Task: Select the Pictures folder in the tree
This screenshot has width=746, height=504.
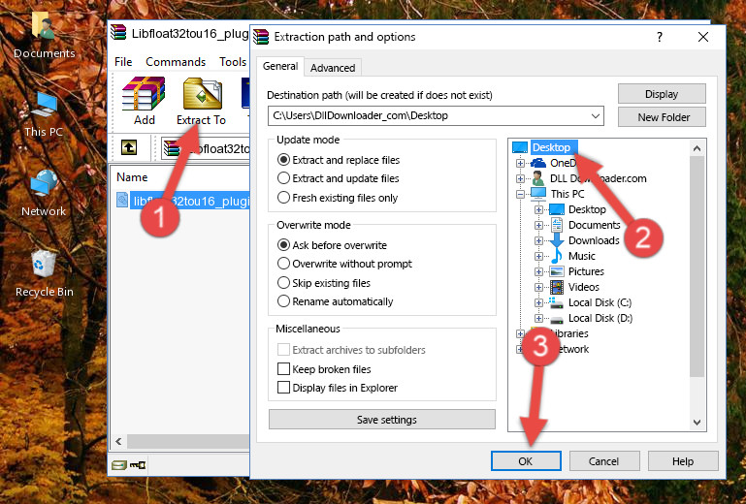Action: coord(586,271)
